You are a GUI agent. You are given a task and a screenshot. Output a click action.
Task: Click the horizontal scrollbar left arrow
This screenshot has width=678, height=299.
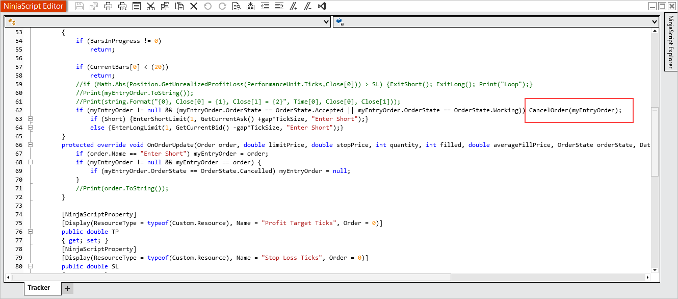(8, 278)
